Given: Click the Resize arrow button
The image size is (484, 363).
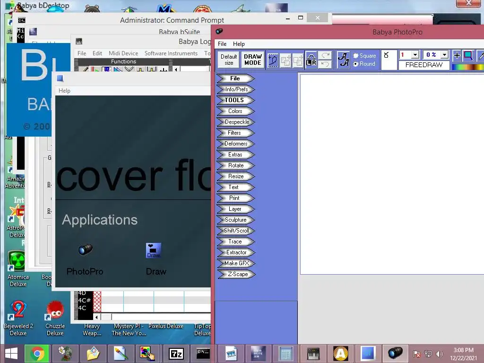Looking at the screenshot, I should [x=235, y=176].
